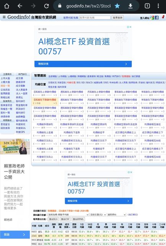Image resolution: width=166 pixels, height=246 pixels.
Task: Open the 最新資料 dropdown
Action: [117, 214]
